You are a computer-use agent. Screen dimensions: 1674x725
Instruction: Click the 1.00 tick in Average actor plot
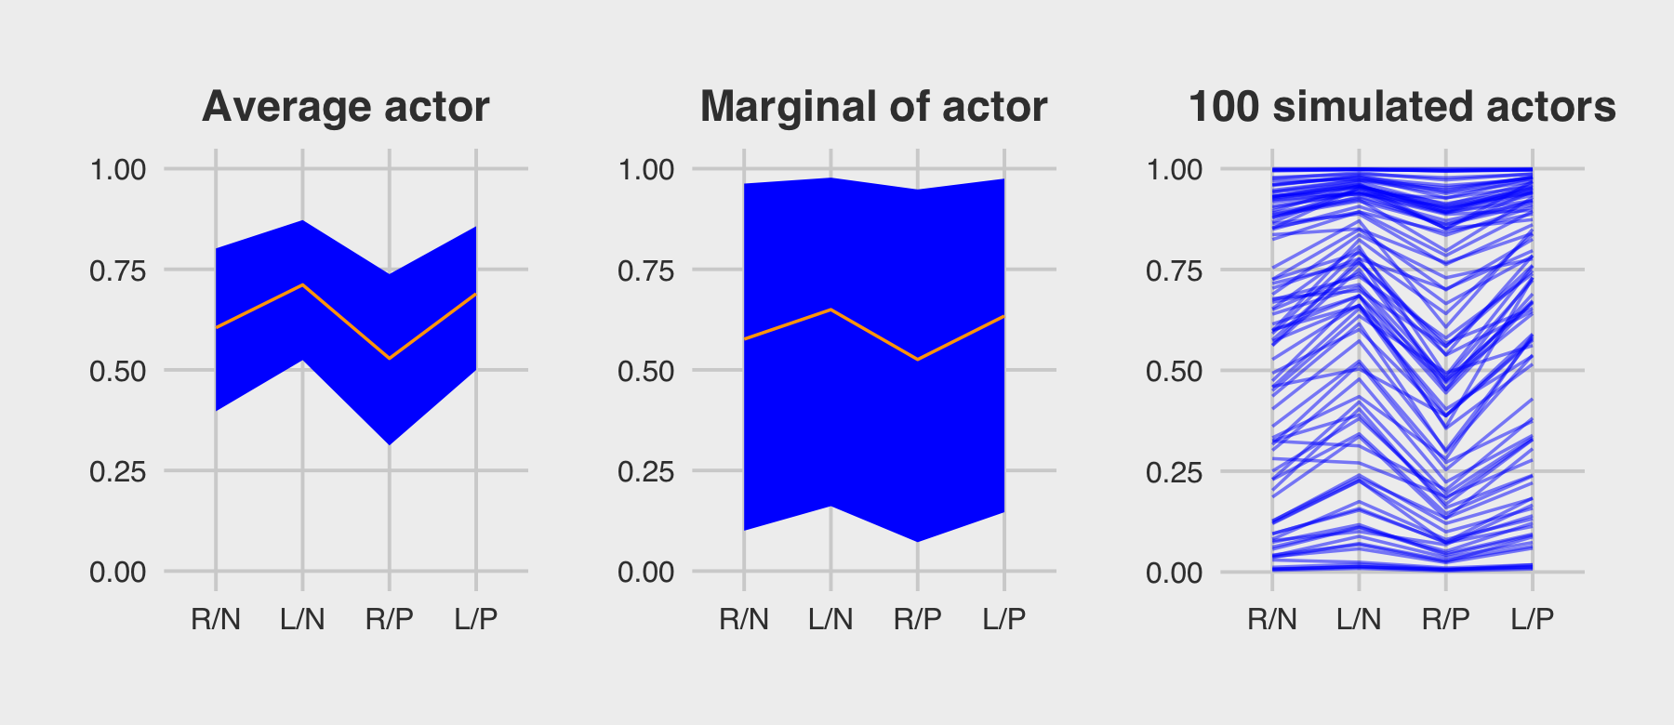click(118, 169)
